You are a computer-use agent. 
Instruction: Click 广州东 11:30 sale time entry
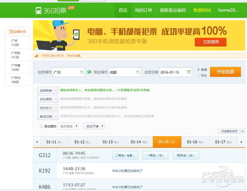17,55
